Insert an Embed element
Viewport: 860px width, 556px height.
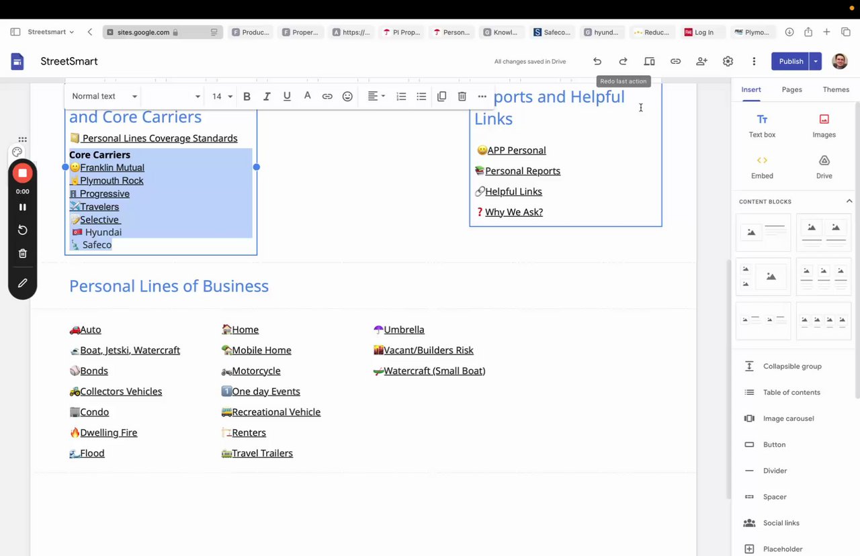tap(762, 167)
